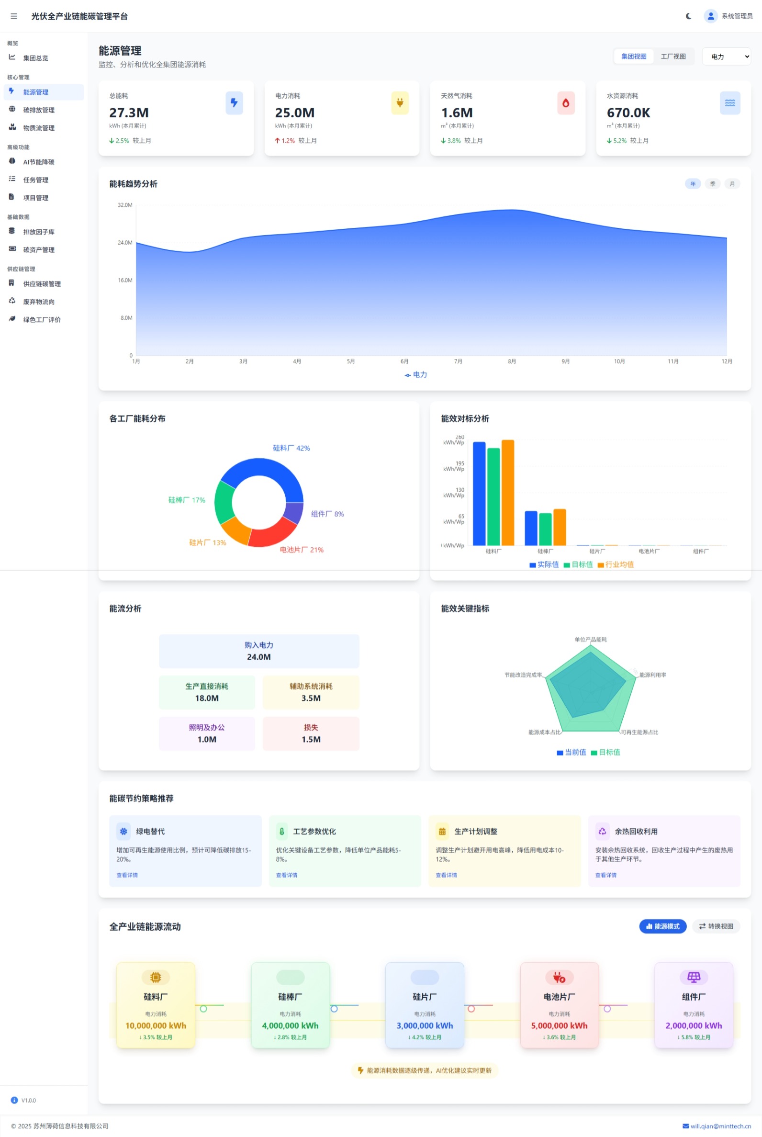The width and height of the screenshot is (762, 1137).
Task: Click the system administrator avatar icon
Action: [x=710, y=16]
